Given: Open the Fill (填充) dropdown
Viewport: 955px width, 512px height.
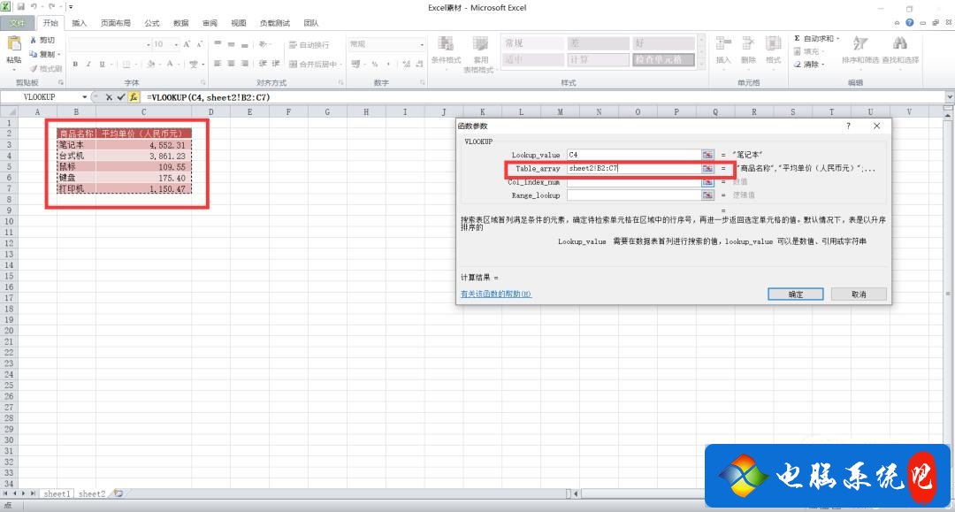Looking at the screenshot, I should click(x=810, y=52).
